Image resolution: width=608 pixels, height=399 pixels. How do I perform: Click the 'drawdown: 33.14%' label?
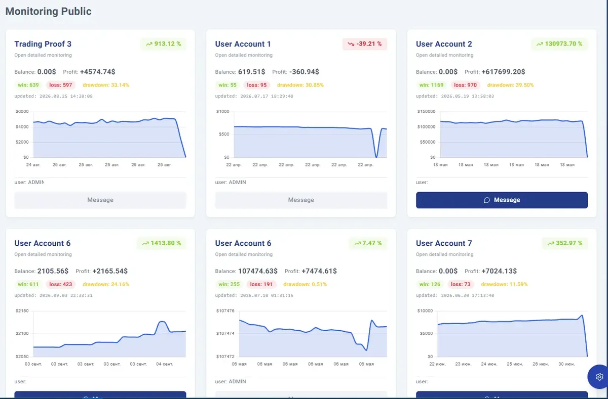point(106,85)
